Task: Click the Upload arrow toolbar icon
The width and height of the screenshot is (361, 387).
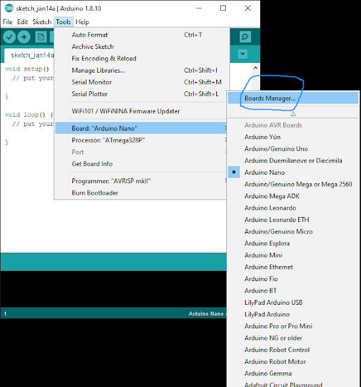Action: pos(24,37)
